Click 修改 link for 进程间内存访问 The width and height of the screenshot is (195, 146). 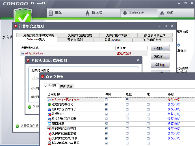coord(174,104)
